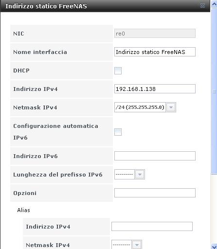Viewport: 217px width, 249px height.
Task: Click the disabled NIC re0 field
Action: click(x=155, y=34)
